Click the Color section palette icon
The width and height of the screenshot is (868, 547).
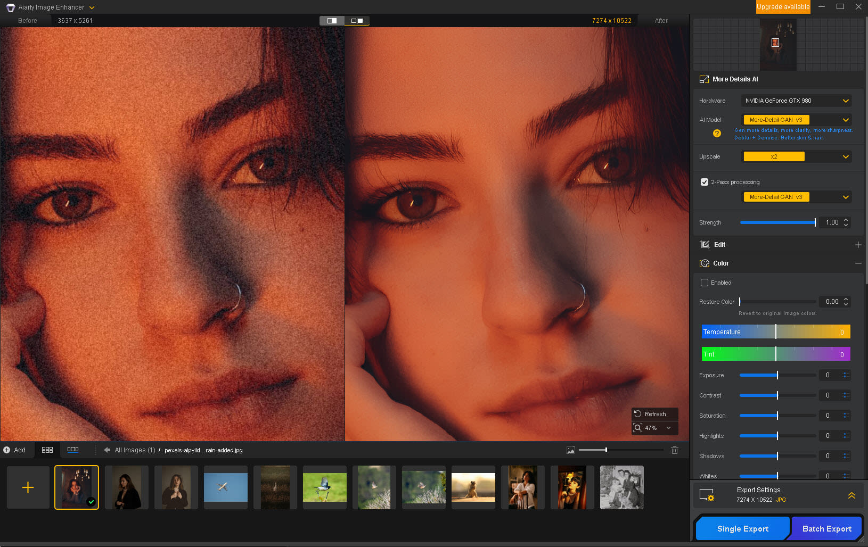click(x=705, y=263)
